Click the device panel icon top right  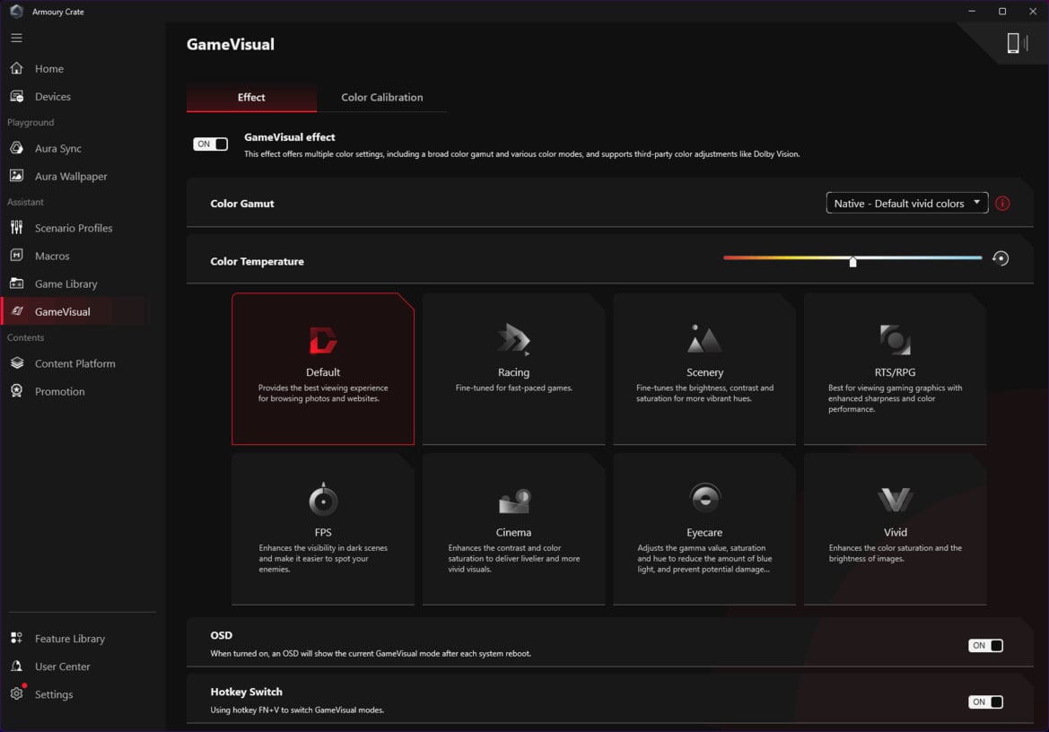tap(1016, 43)
